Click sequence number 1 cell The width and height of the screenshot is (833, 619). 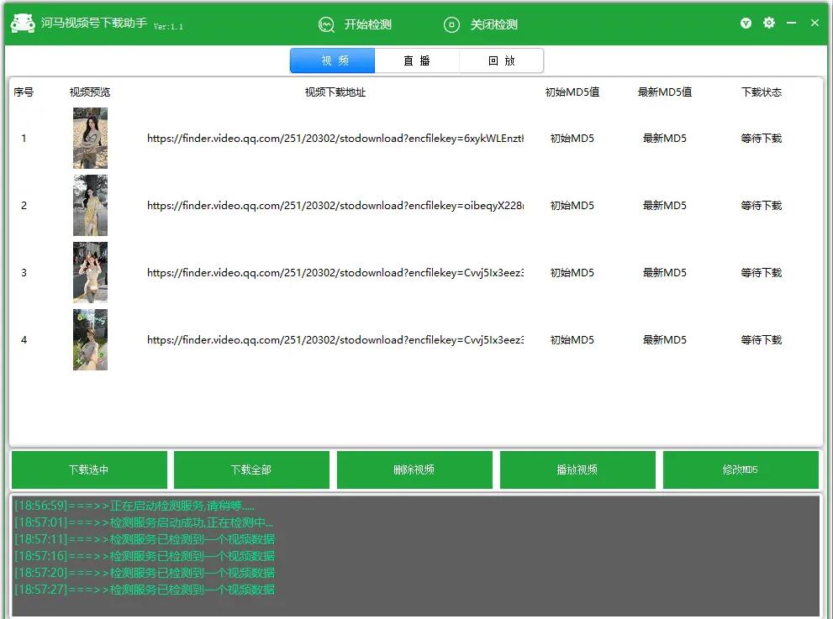pos(24,139)
